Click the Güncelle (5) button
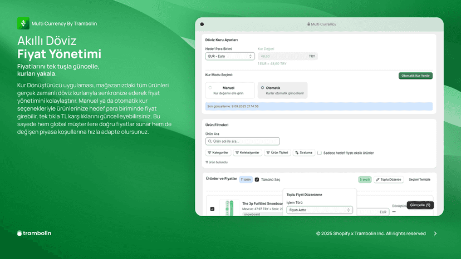 coord(420,205)
